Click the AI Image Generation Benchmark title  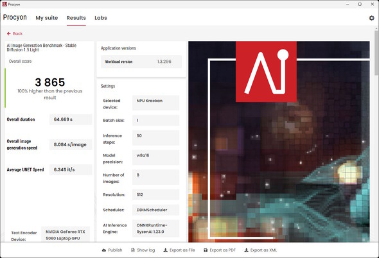click(x=42, y=47)
